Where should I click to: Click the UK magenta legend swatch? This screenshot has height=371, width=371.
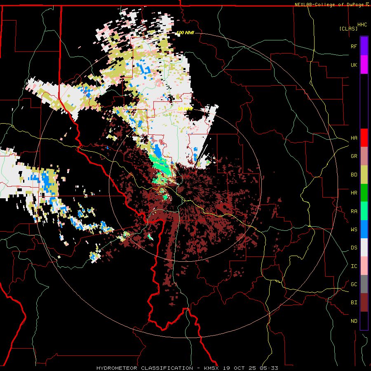click(x=364, y=65)
